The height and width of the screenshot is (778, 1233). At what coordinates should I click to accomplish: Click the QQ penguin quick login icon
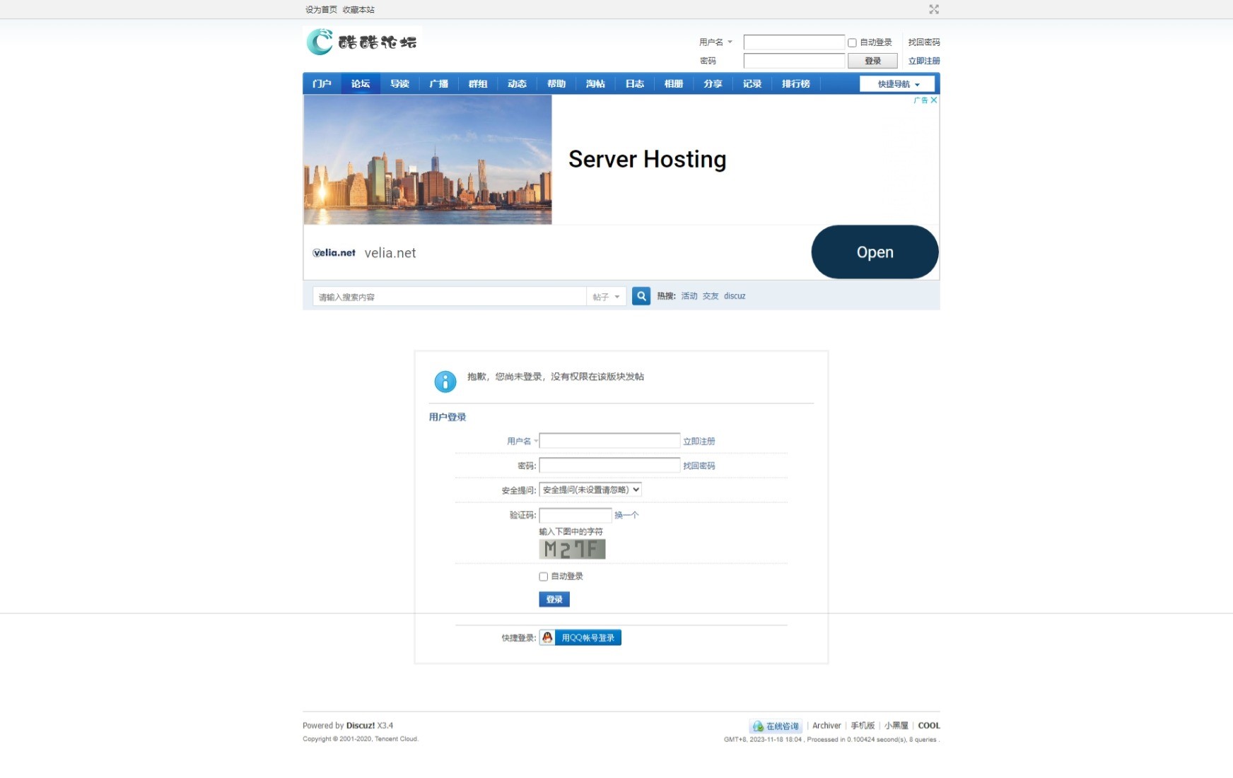tap(547, 637)
